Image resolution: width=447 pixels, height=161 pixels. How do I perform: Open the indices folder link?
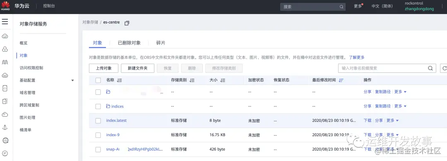click(118, 106)
